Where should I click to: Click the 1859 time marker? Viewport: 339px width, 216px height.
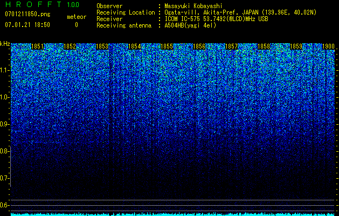tap(296, 46)
